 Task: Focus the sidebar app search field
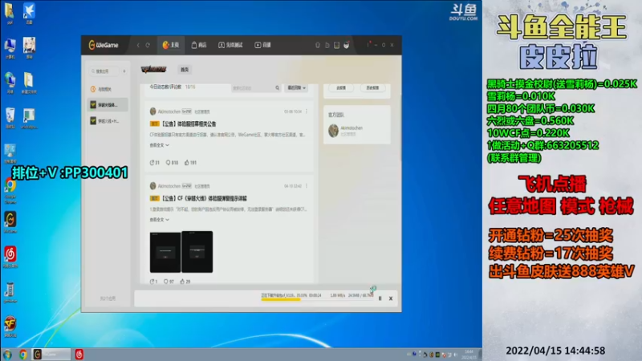[x=104, y=71]
